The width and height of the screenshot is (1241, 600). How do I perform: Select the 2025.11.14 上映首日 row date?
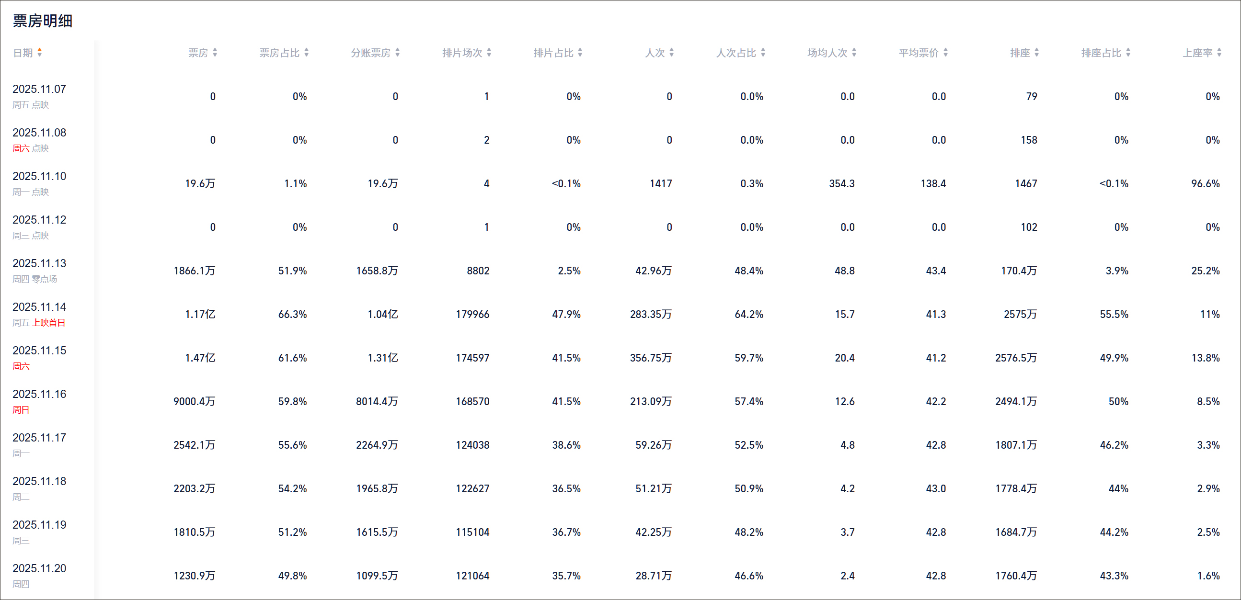(39, 314)
